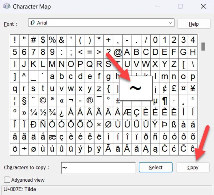Select the digit 7 character
The image size is (214, 195).
(x=33, y=53)
